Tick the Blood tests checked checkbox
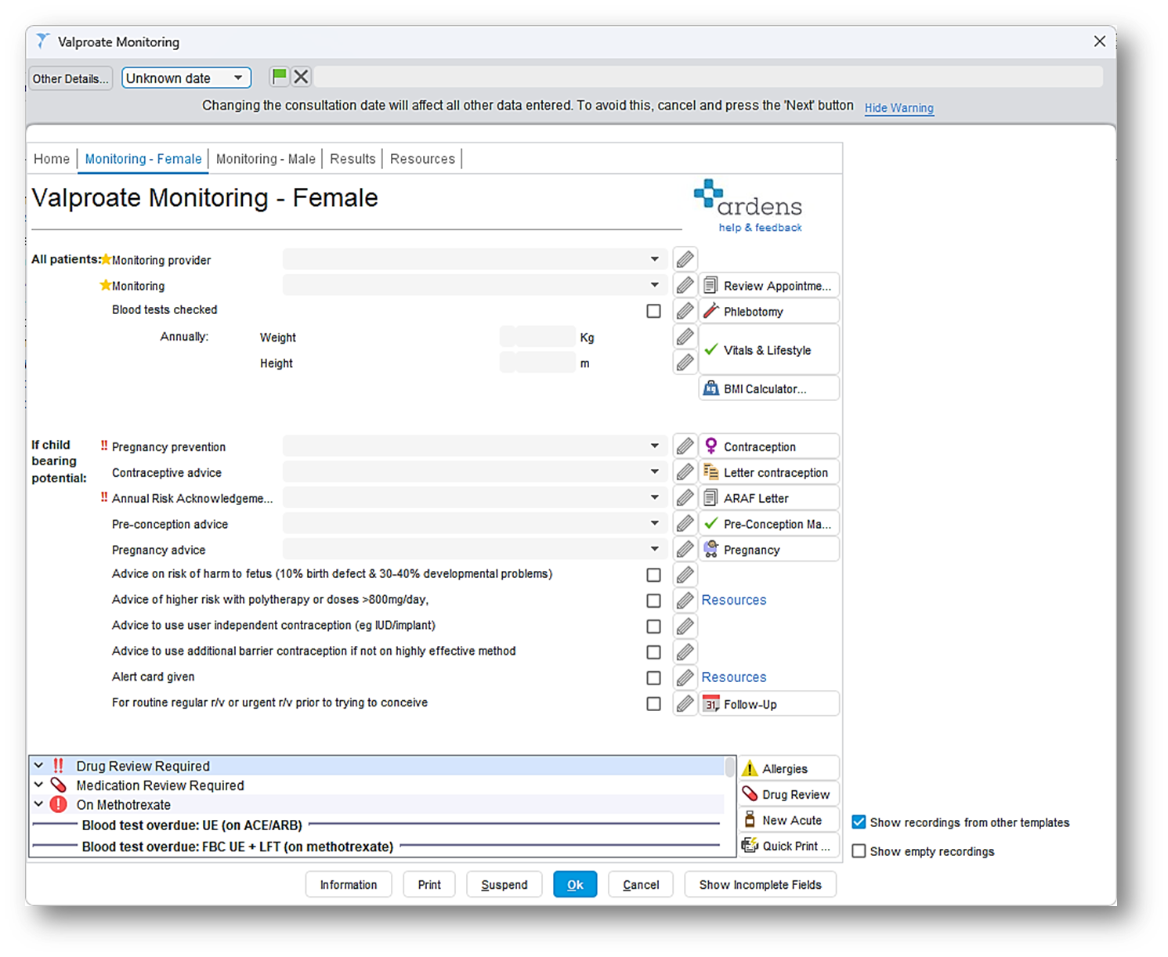 point(653,311)
